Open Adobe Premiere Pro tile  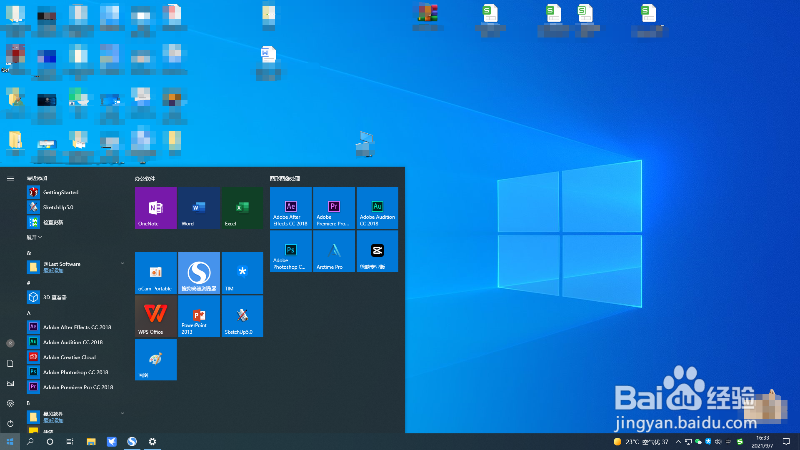click(334, 207)
